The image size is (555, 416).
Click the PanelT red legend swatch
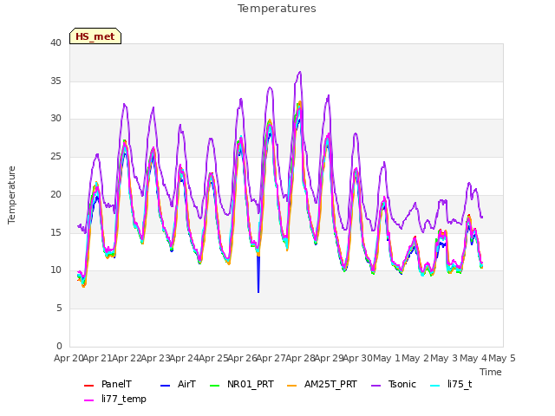(88, 386)
